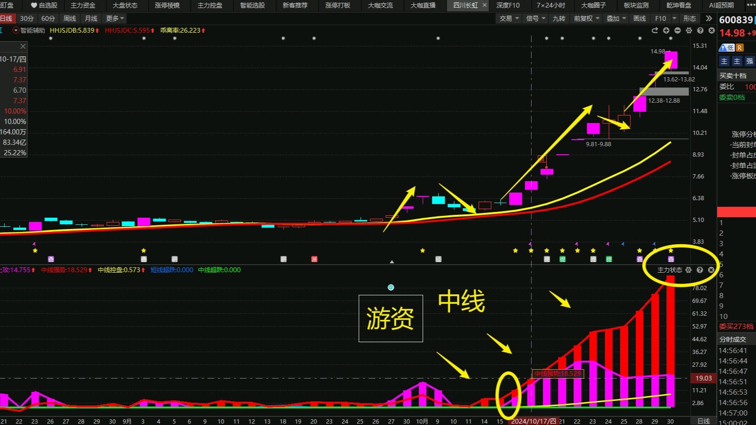Screen dimensions: 756x425
Task: Open the 涨停打板 tab
Action: 338,5
